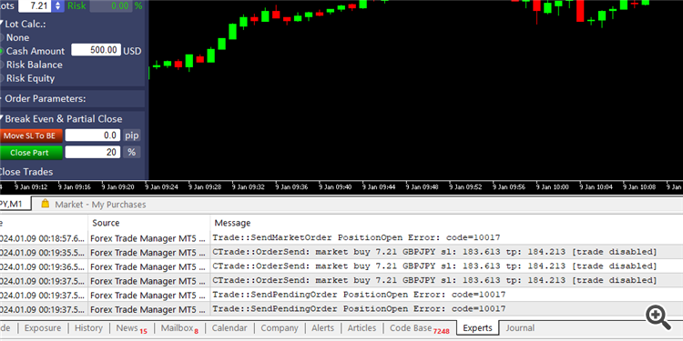Click the Lots value field 7.21
683x341 pixels.
coord(36,5)
